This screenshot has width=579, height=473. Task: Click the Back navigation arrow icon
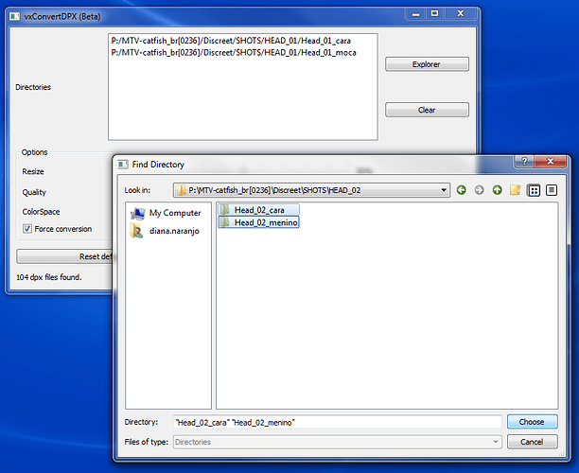click(x=462, y=190)
